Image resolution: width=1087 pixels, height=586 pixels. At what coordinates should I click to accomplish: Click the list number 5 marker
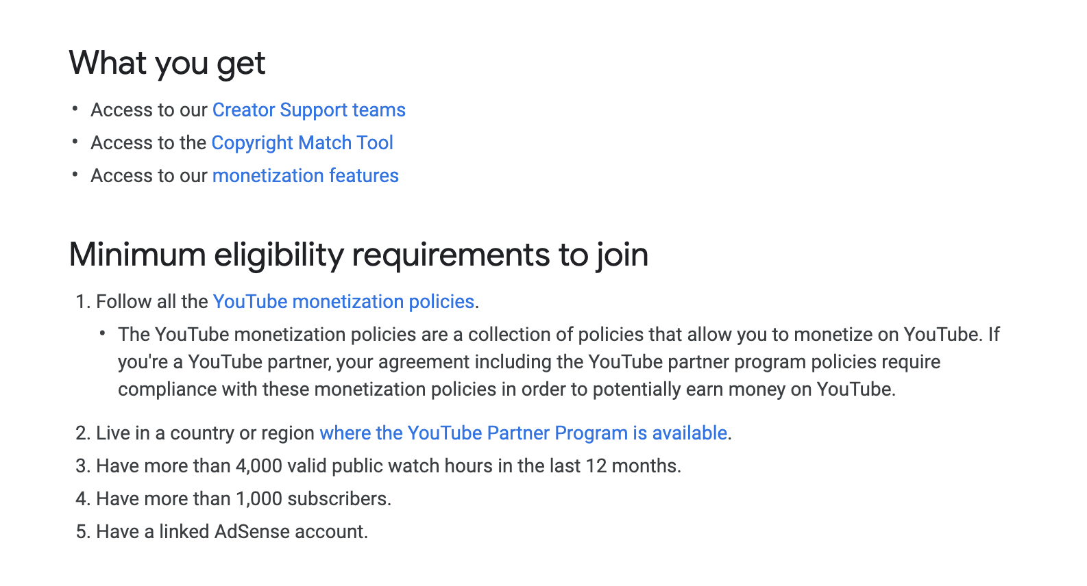(x=82, y=532)
